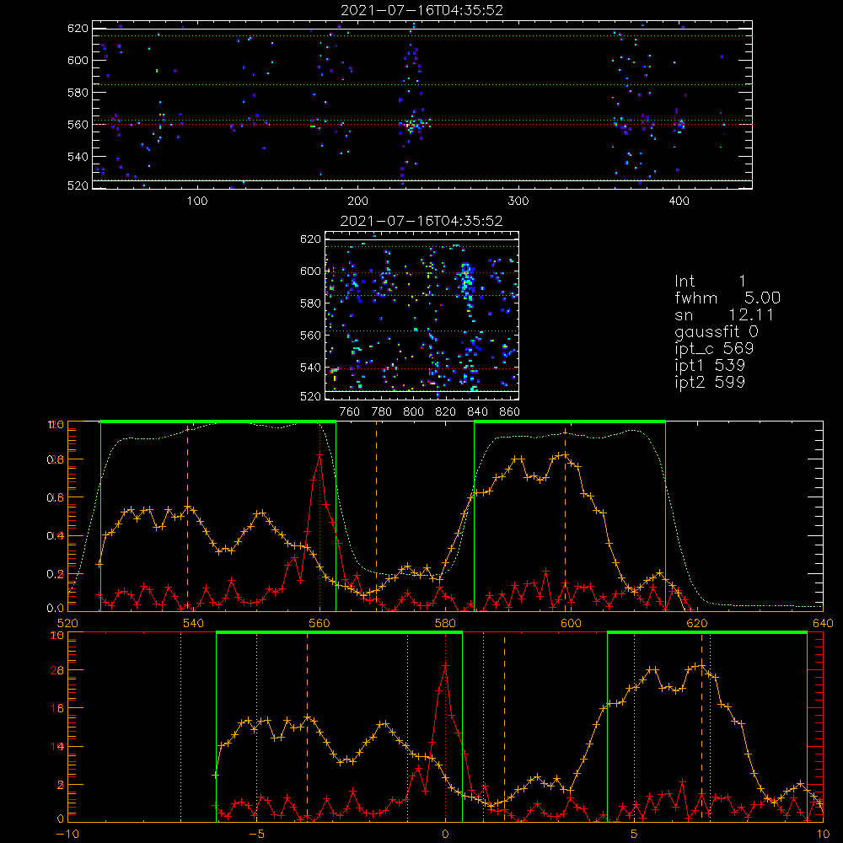Viewport: 843px width, 843px height.
Task: Select the 'Int 1' readout line
Action: [x=710, y=282]
